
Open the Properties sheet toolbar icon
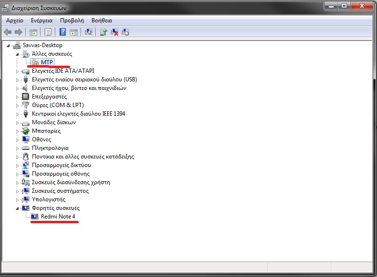48,32
